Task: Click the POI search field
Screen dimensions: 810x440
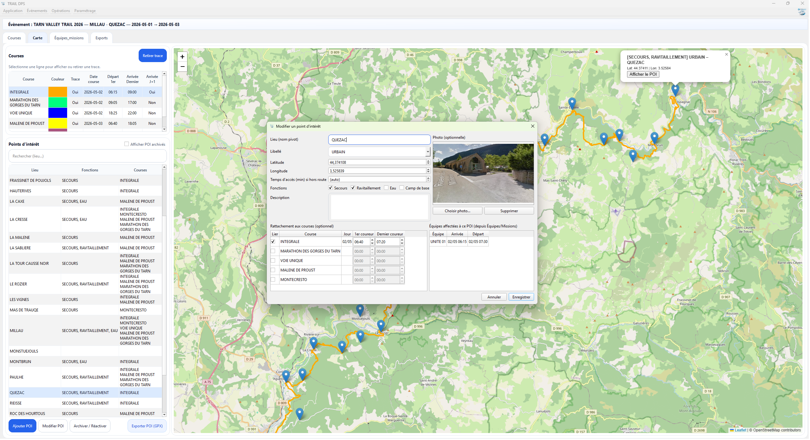Action: [x=87, y=156]
